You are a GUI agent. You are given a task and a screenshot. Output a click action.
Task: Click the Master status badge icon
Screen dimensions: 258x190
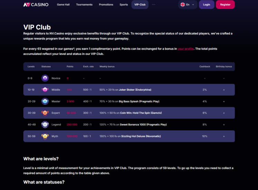click(x=45, y=101)
